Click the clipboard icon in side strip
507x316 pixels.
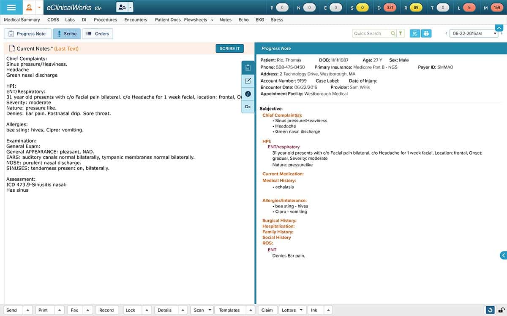248,67
